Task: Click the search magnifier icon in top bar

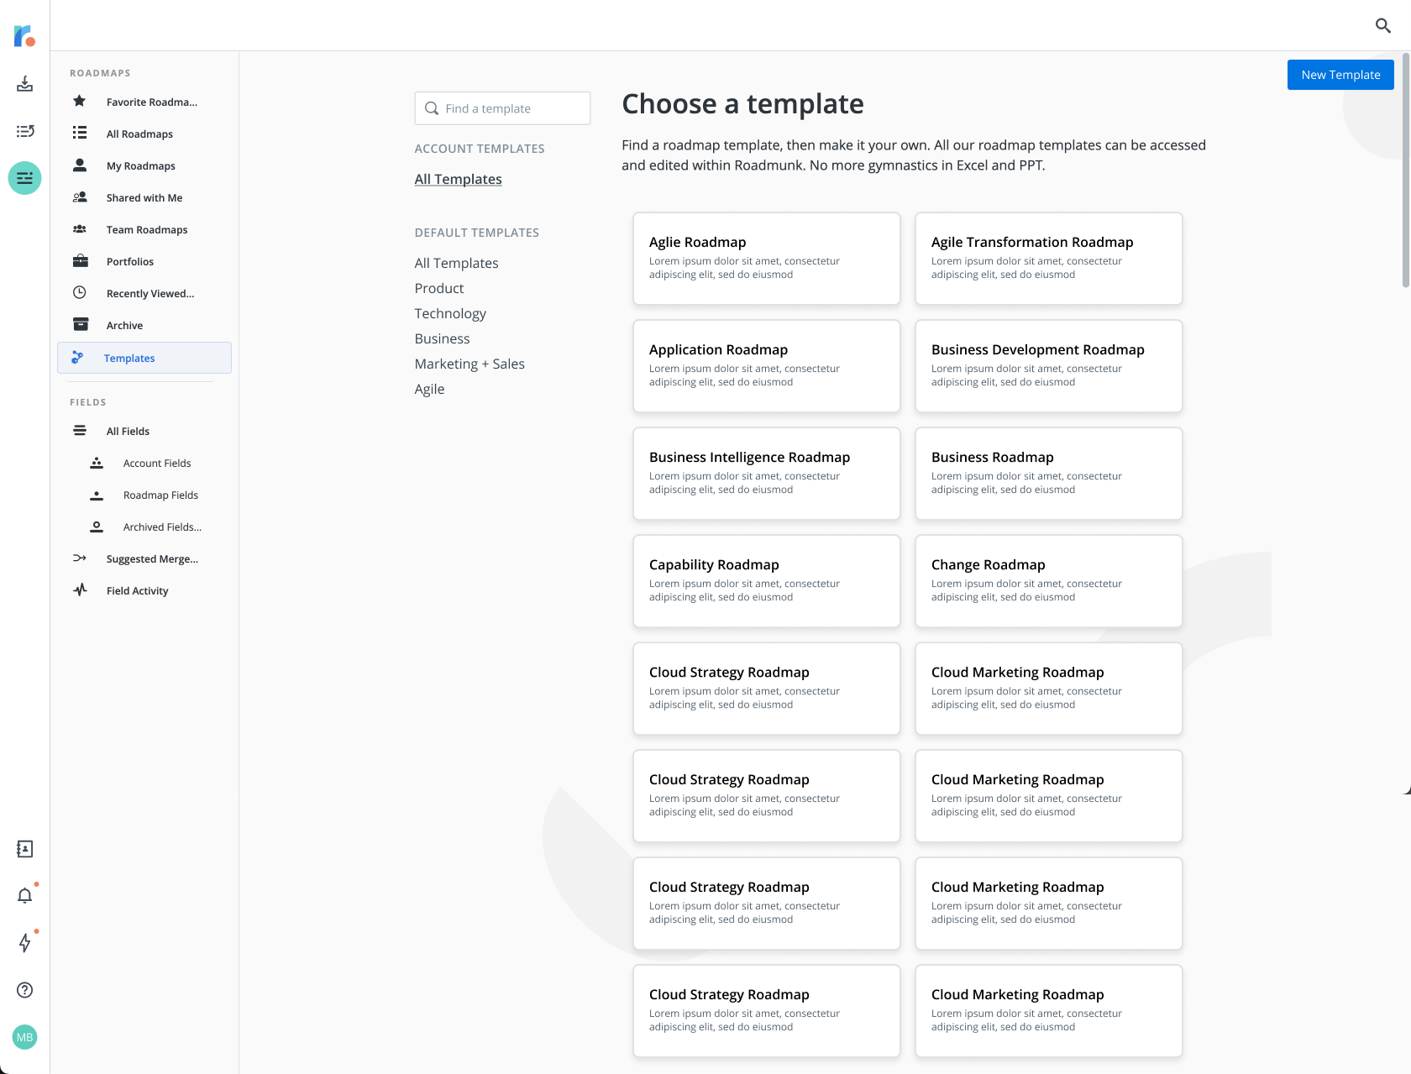Action: point(1382,26)
